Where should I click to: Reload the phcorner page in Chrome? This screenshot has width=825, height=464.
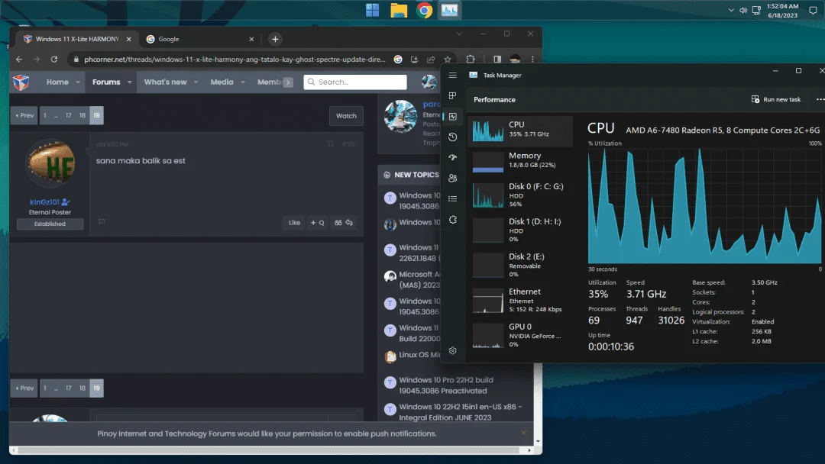click(53, 60)
